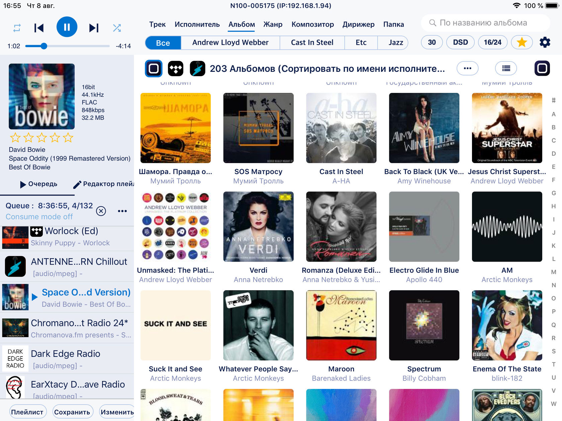Skip to previous track
562x421 pixels.
pos(39,28)
